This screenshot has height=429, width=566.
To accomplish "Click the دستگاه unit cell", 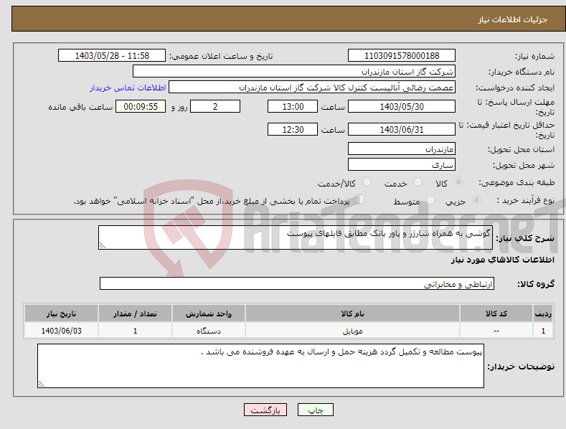I will [x=209, y=331].
